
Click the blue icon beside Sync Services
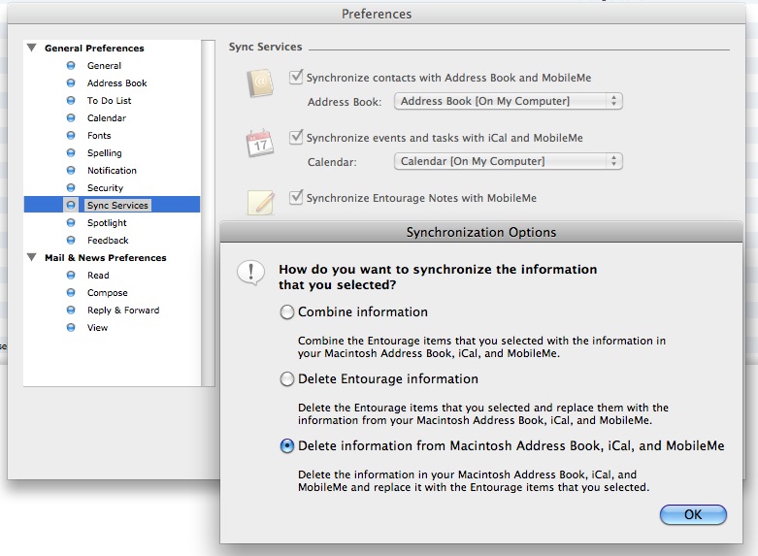[71, 205]
